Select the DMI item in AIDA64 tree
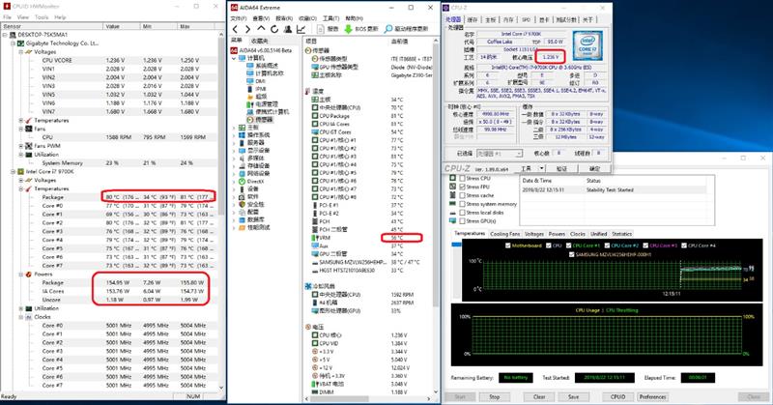The width and height of the screenshot is (773, 405). click(260, 81)
